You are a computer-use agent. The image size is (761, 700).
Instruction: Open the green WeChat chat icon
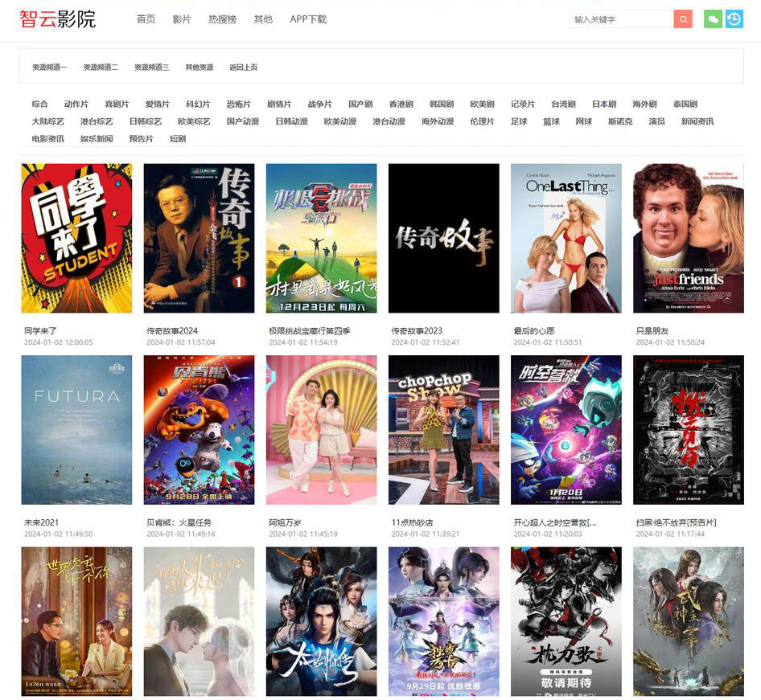[x=713, y=19]
